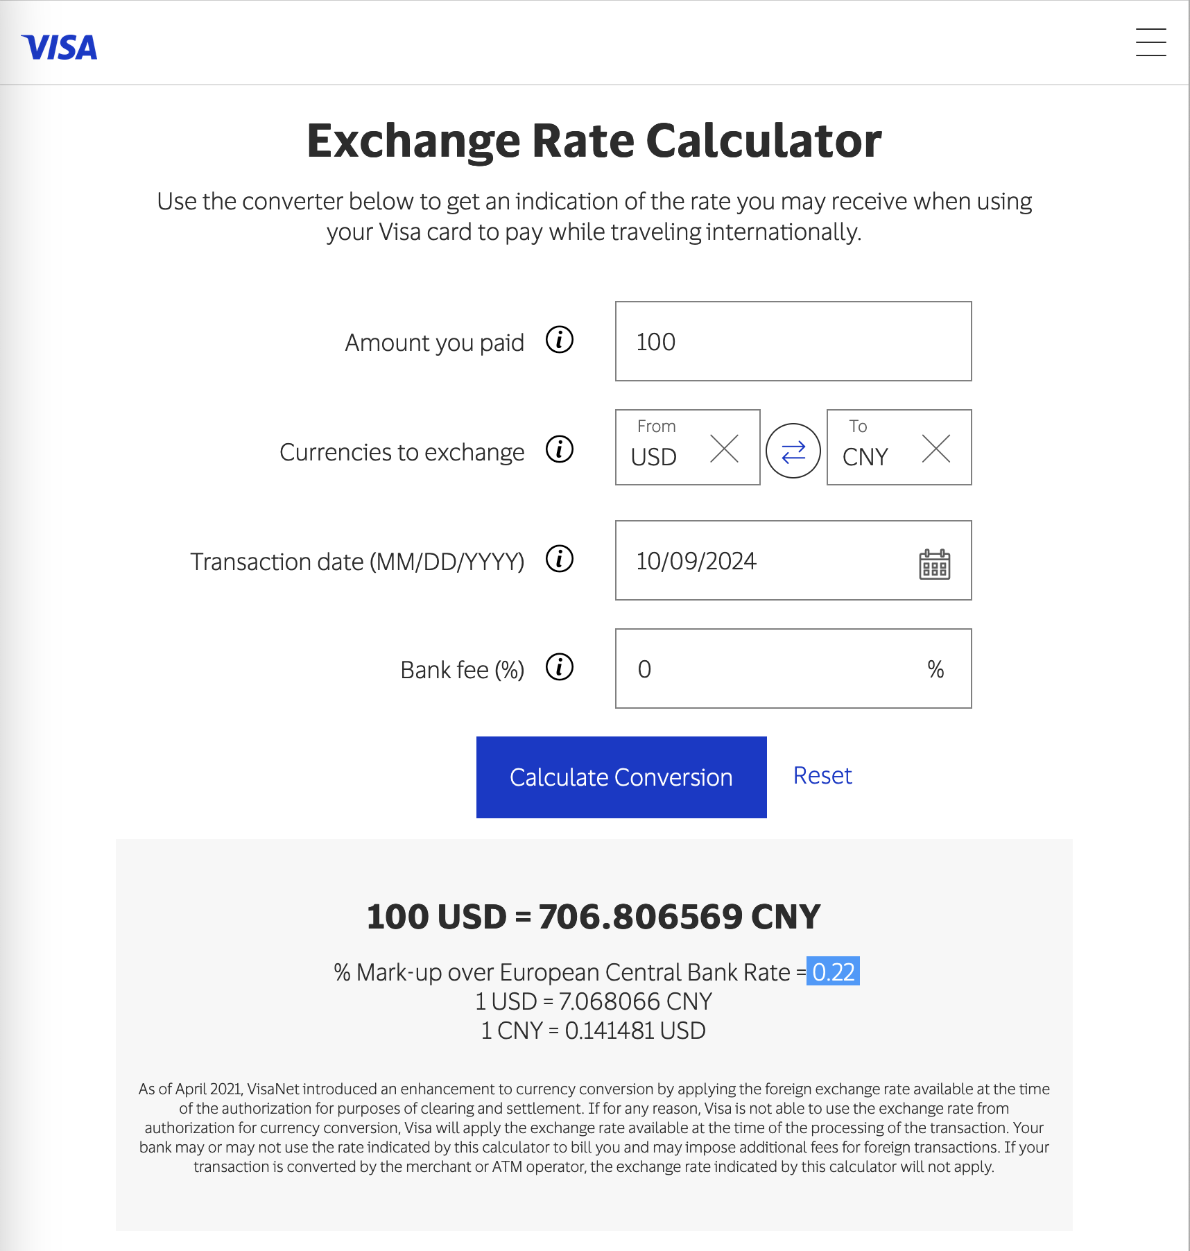
Task: Show info for Amount you paid
Action: pyautogui.click(x=559, y=340)
